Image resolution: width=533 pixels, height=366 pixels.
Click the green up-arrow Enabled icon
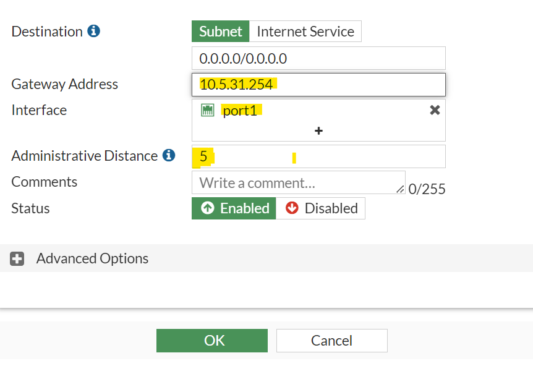point(208,208)
